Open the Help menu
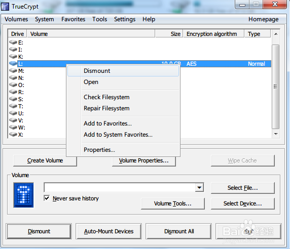Viewport: 290px width, 249px height. pyautogui.click(x=149, y=19)
